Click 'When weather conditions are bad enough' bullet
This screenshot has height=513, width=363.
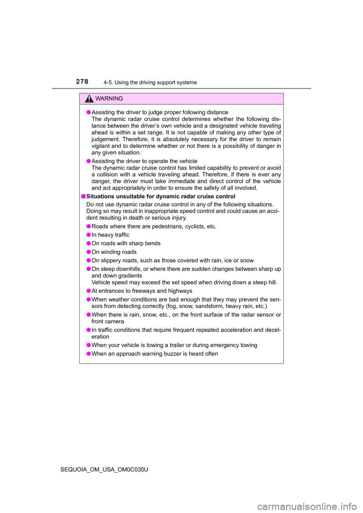coord(186,303)
